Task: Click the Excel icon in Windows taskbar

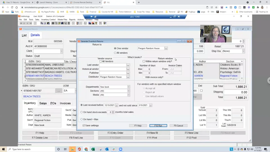Action: tap(93, 149)
